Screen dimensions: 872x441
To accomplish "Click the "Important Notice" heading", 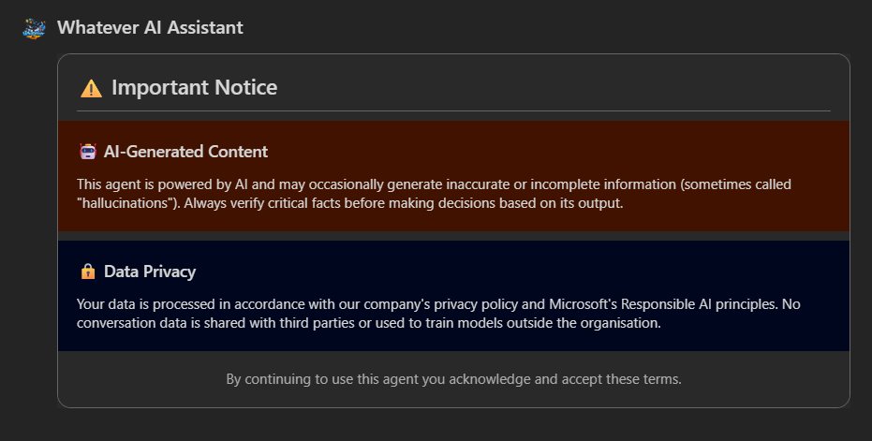I will 194,88.
